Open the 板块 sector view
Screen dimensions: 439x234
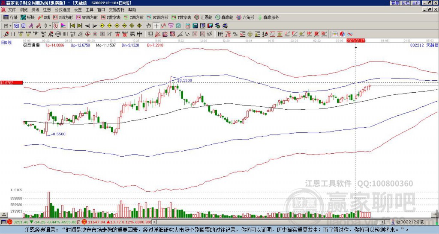pos(27,17)
